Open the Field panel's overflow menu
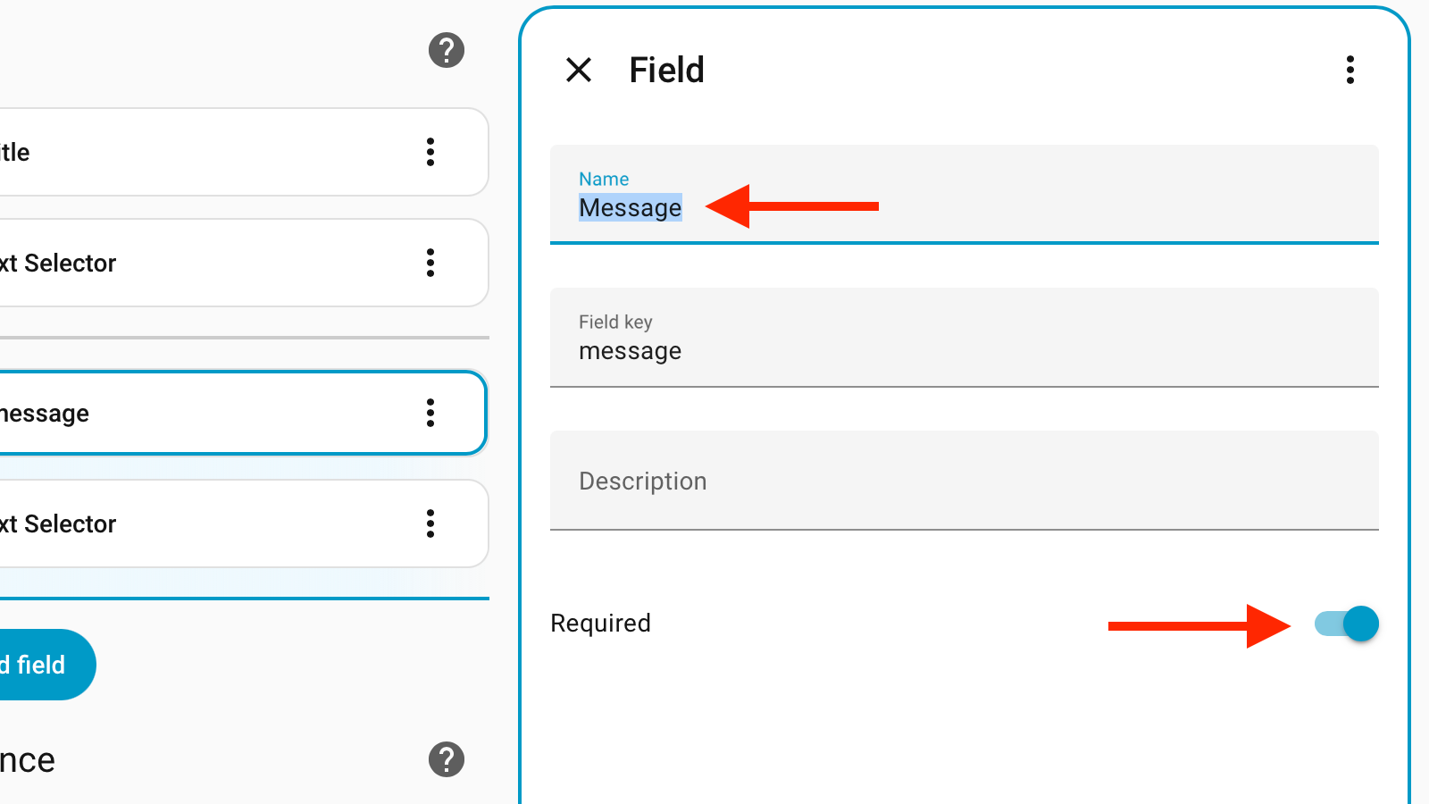This screenshot has width=1429, height=804. coord(1350,70)
